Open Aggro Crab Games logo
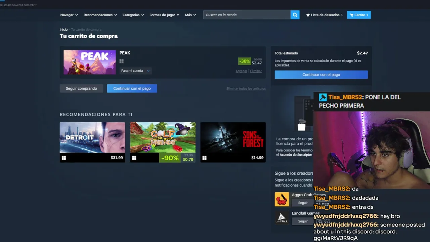 (282, 199)
